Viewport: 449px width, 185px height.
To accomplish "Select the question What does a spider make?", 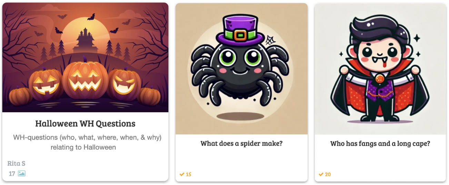I will [x=241, y=143].
